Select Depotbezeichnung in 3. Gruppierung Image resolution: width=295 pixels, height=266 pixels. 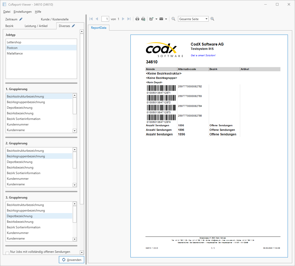(39, 216)
